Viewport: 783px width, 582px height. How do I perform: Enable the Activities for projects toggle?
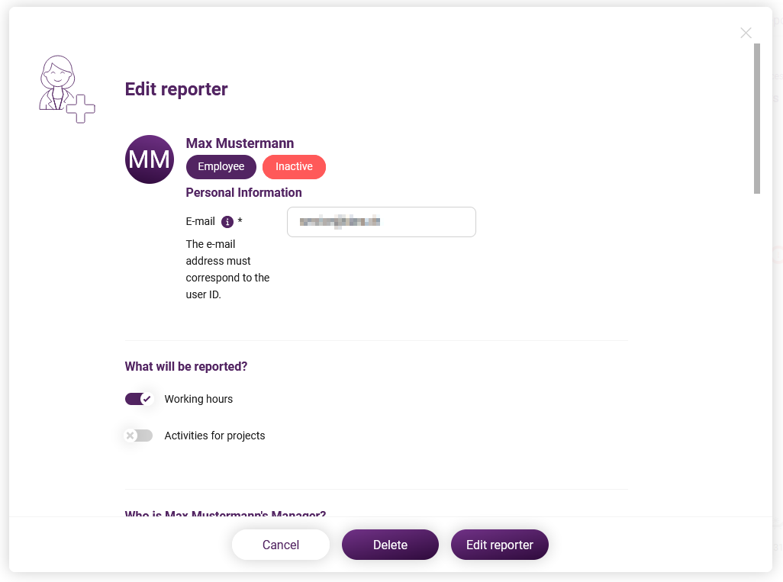(139, 436)
